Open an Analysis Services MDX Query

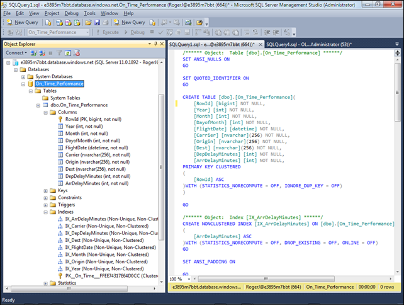coord(60,23)
